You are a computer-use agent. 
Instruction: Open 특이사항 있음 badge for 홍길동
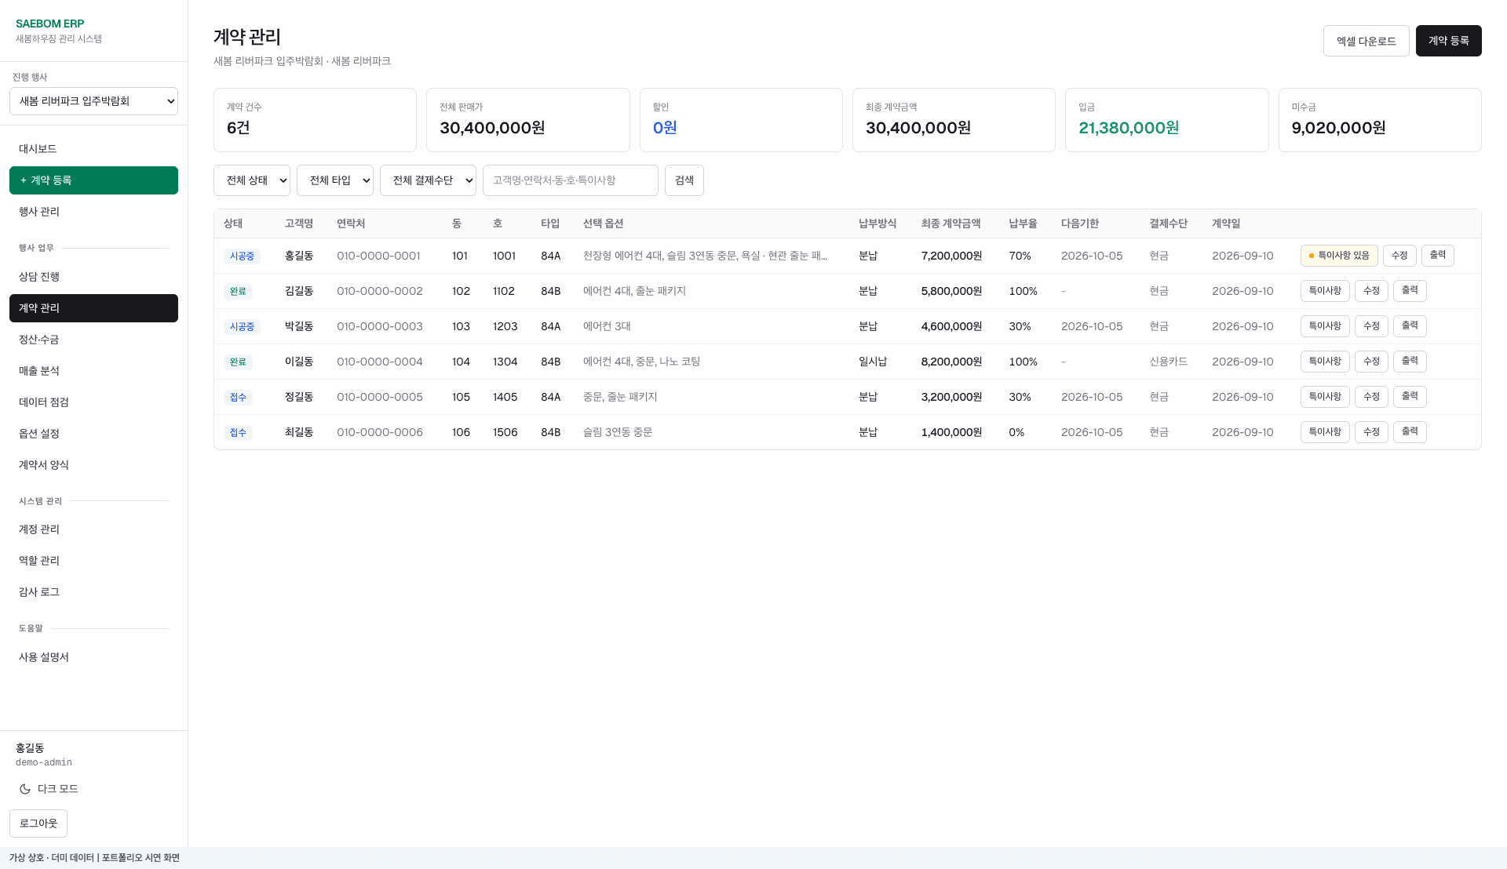tap(1339, 256)
